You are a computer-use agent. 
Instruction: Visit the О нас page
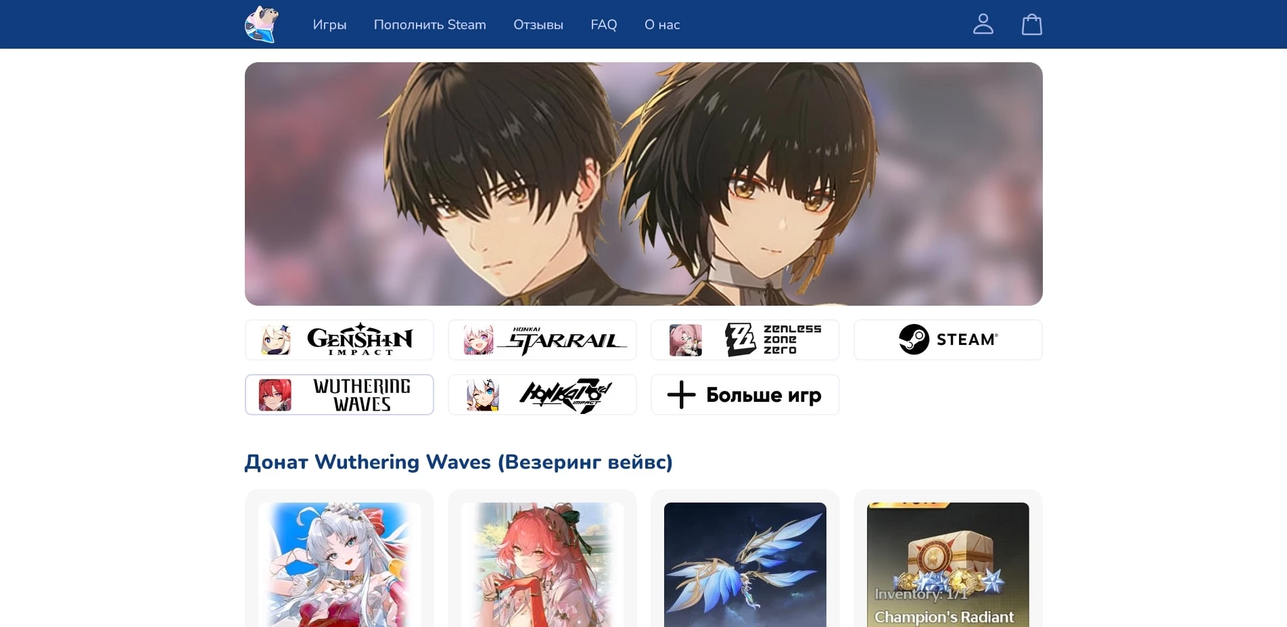point(661,25)
